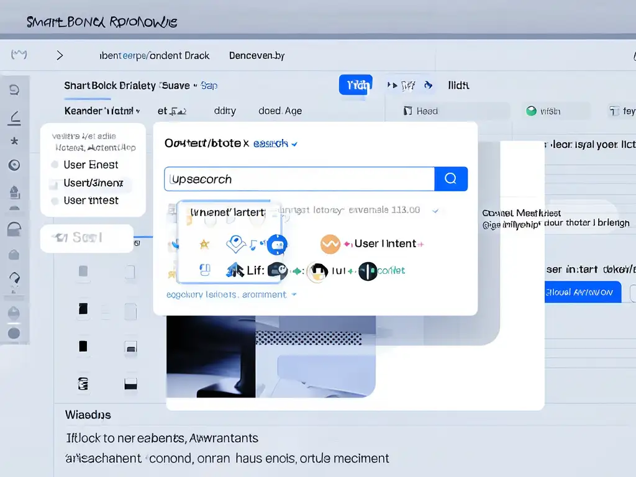Select the target circle icon in sidebar

coord(14,165)
